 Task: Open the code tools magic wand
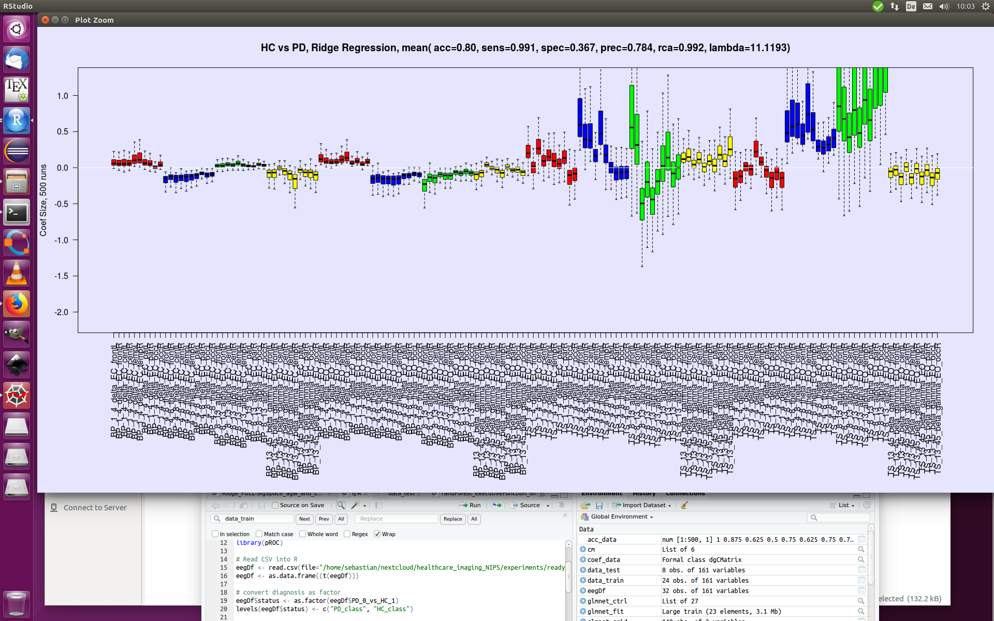click(x=358, y=505)
